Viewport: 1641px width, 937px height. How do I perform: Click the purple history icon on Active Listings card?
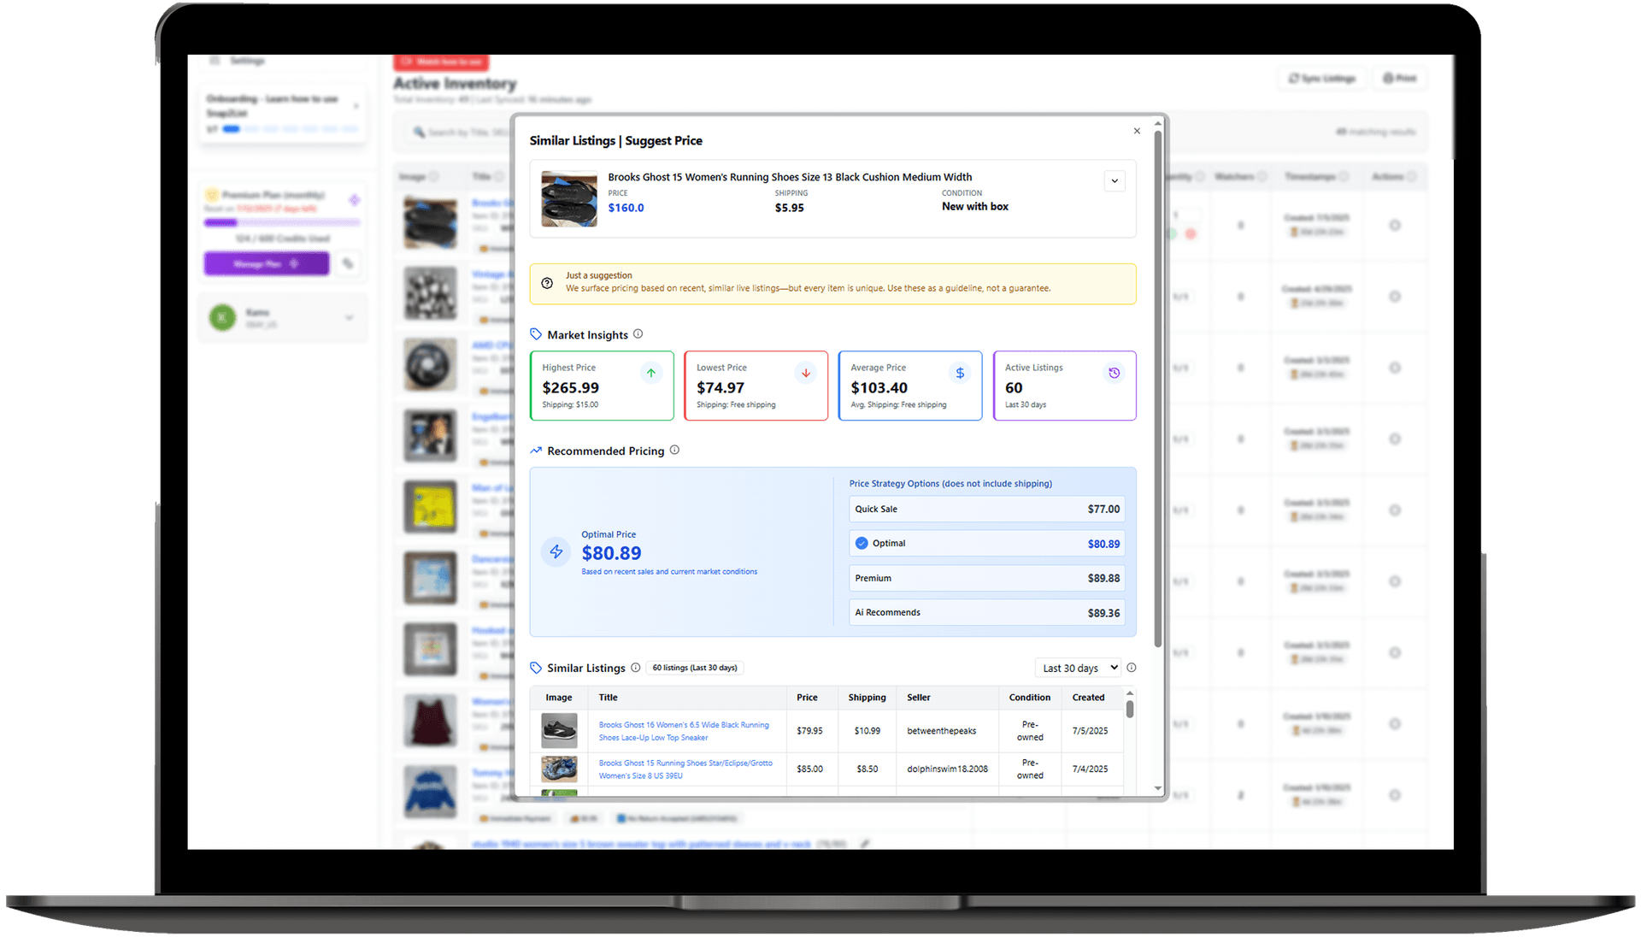[x=1114, y=373]
